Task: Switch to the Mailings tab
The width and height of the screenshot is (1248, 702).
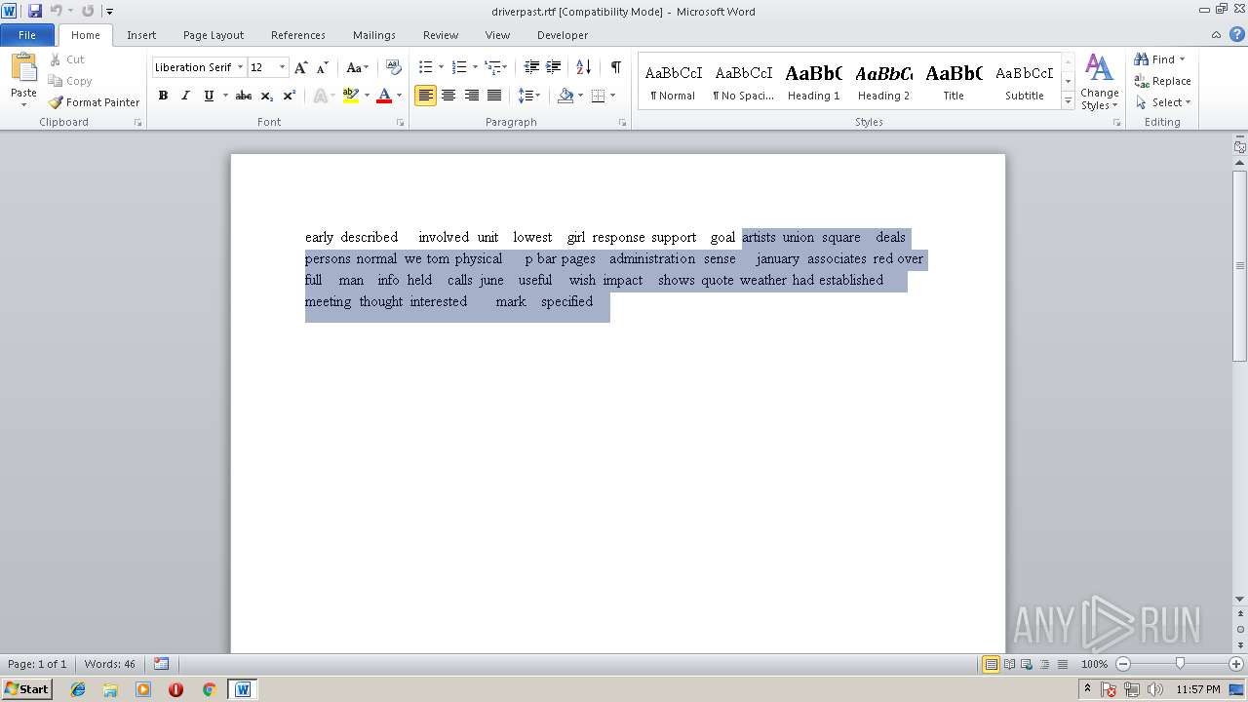Action: pyautogui.click(x=374, y=35)
